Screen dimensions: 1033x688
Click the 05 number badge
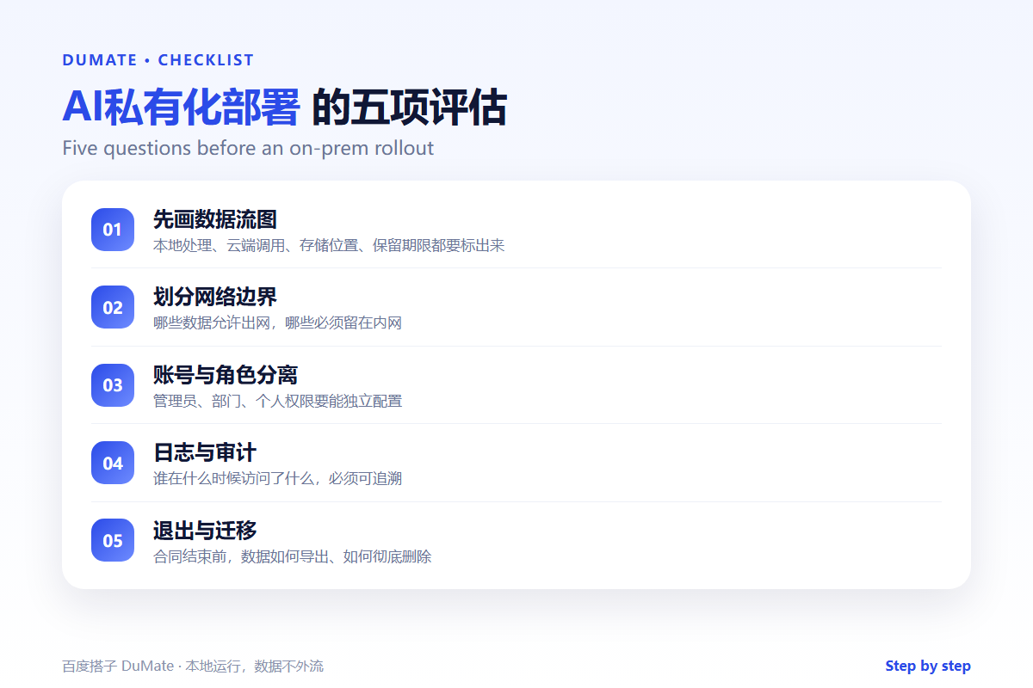(113, 540)
